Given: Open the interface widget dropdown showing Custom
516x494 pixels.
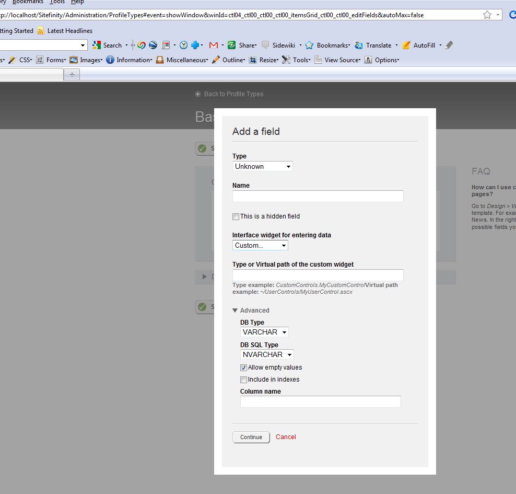Looking at the screenshot, I should (x=260, y=245).
